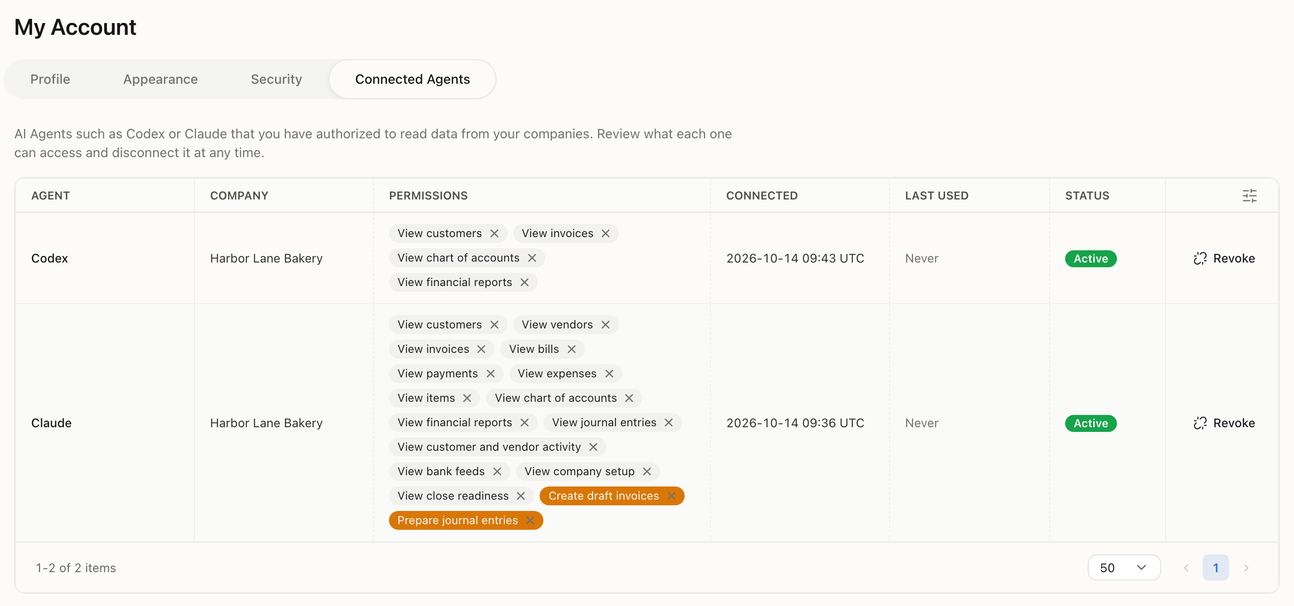This screenshot has height=606, width=1294.
Task: Revoke the Codex agent connection
Action: (1224, 259)
